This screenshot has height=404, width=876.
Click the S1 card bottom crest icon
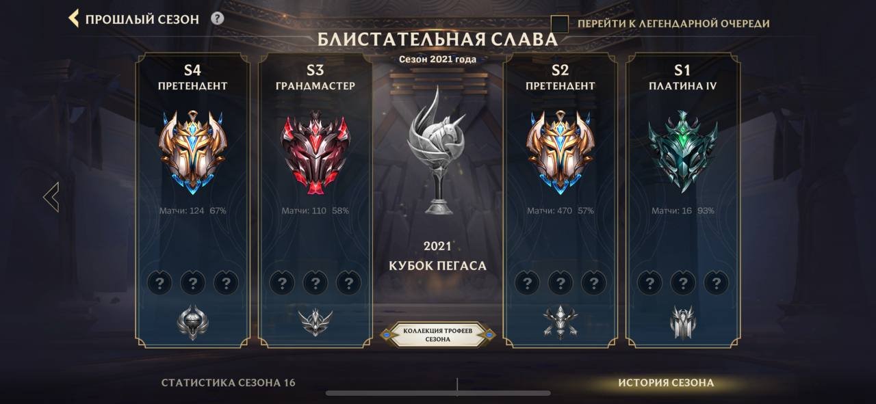click(683, 322)
